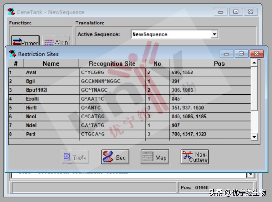Click the Seq view button

[115, 157]
